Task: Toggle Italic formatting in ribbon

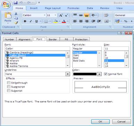Action: [31, 21]
